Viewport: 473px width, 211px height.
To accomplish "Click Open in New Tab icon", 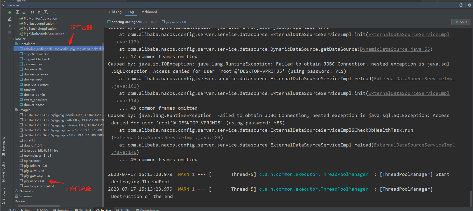I will coord(46,12).
